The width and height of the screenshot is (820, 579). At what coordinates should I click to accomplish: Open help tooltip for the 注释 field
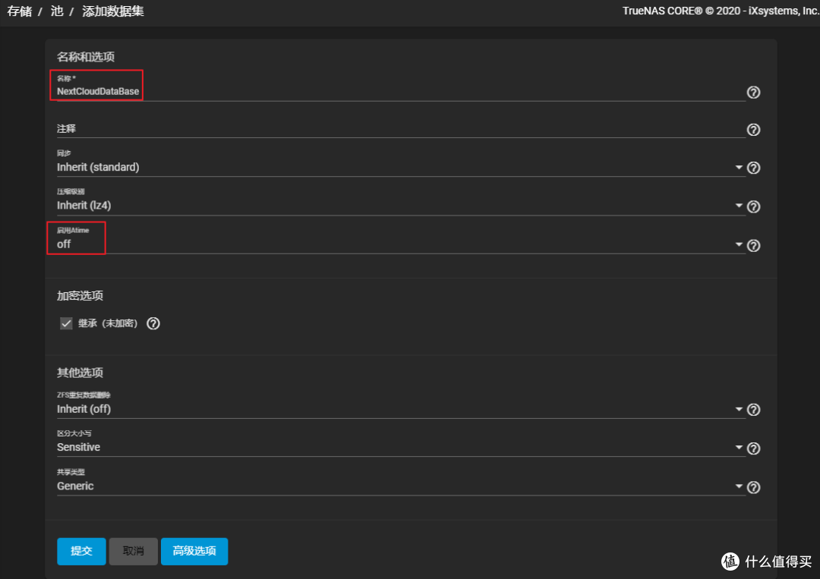click(x=753, y=130)
